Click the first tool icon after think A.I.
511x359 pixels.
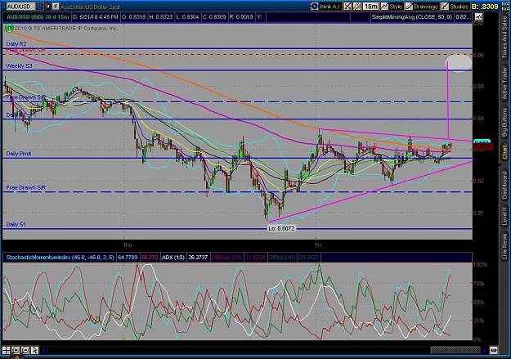(x=347, y=7)
